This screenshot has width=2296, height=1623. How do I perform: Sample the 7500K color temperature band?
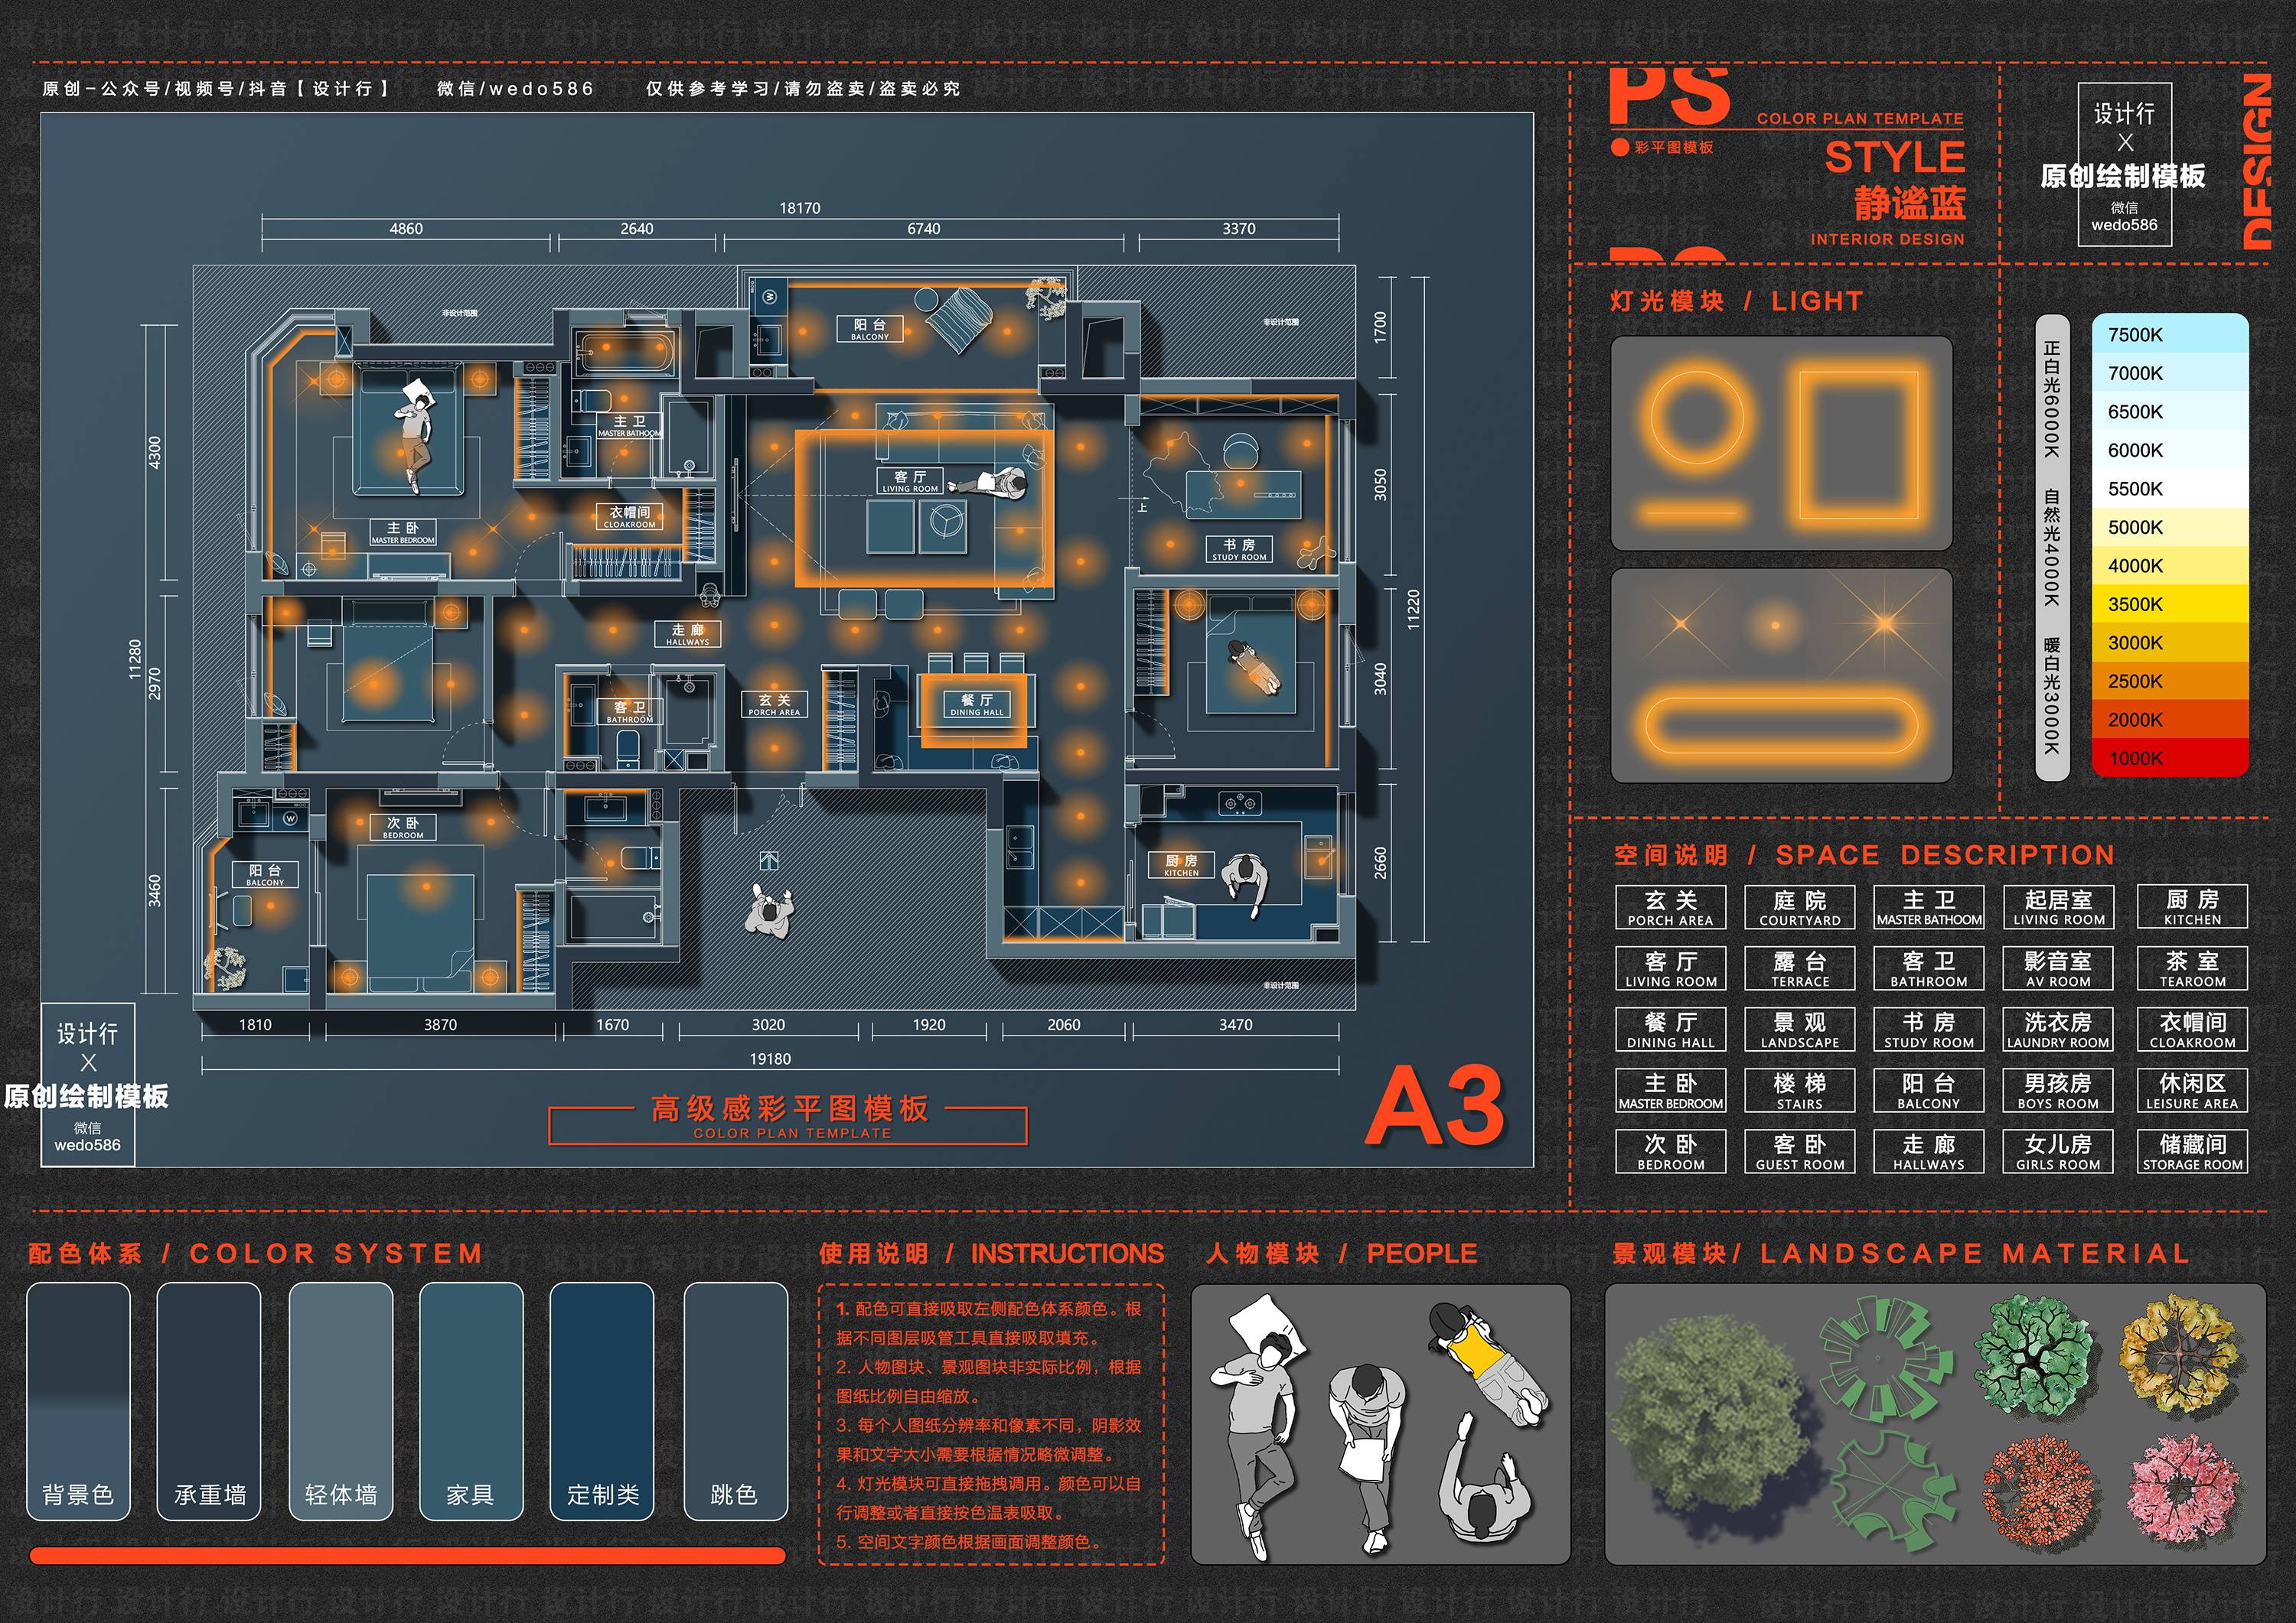pos(2170,333)
